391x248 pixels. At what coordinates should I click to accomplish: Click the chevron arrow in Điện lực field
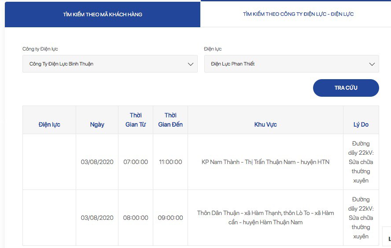click(372, 64)
